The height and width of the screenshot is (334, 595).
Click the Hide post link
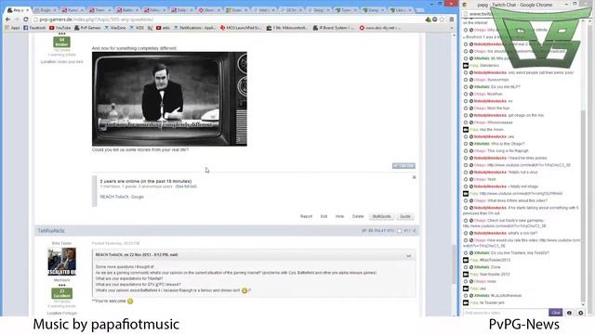pos(339,216)
